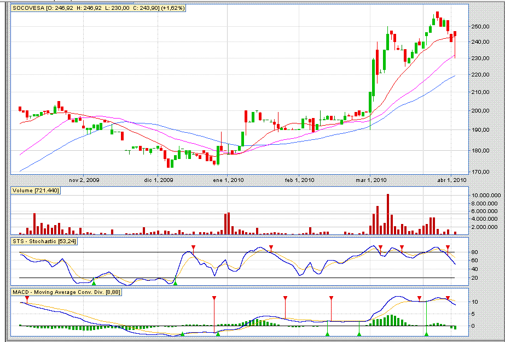Click first green buy arrow on Stochastic panel
The image size is (505, 342).
(x=94, y=282)
